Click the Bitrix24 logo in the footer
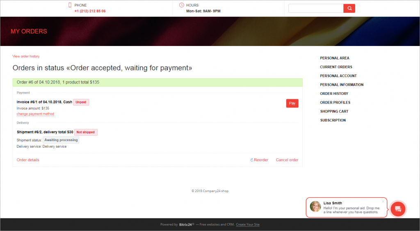This screenshot has height=231, width=420. pos(187,224)
